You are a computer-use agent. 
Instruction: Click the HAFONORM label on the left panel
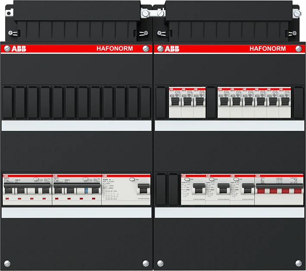click(114, 49)
